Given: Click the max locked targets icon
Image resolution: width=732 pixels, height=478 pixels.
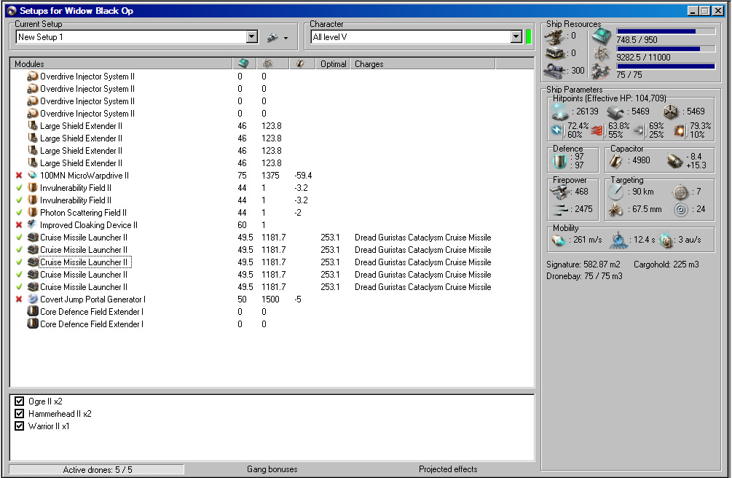Looking at the screenshot, I should tap(680, 192).
